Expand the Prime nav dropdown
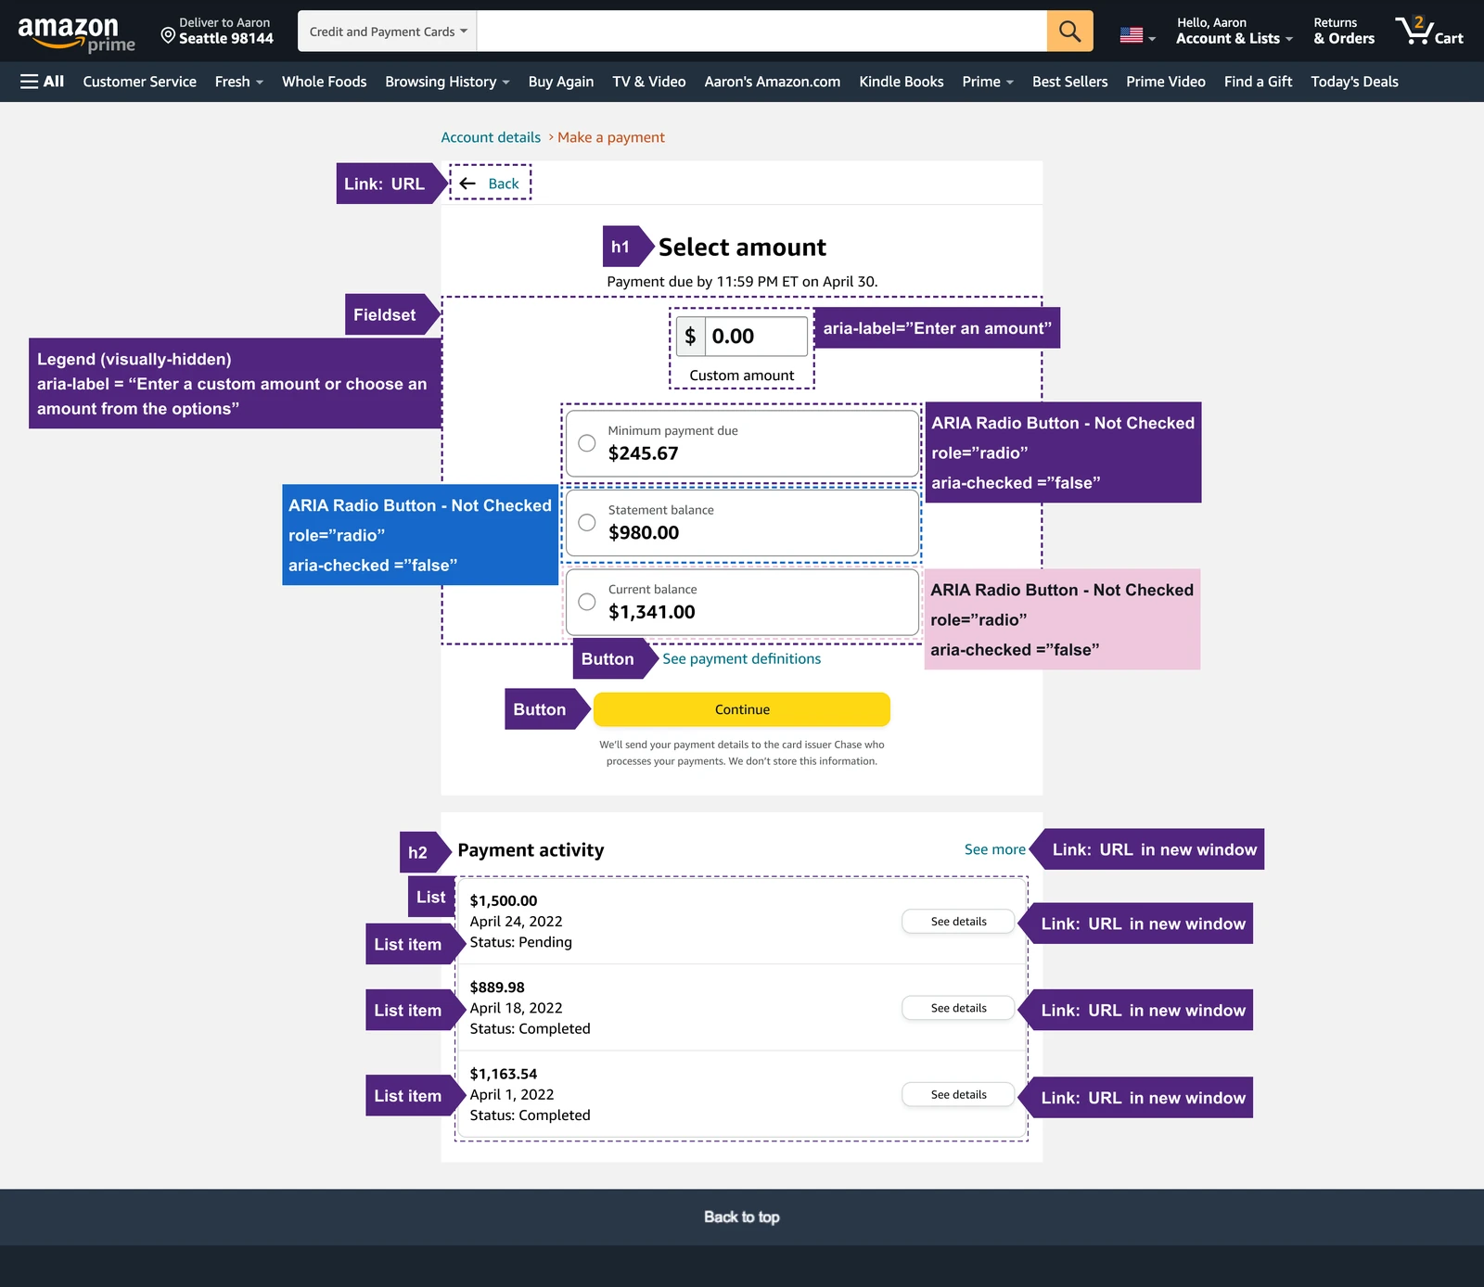The height and width of the screenshot is (1287, 1484). coord(988,82)
